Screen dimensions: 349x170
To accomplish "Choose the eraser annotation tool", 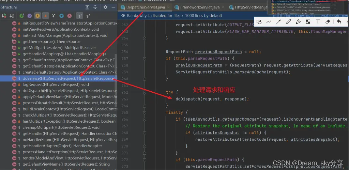I will point(328,22).
